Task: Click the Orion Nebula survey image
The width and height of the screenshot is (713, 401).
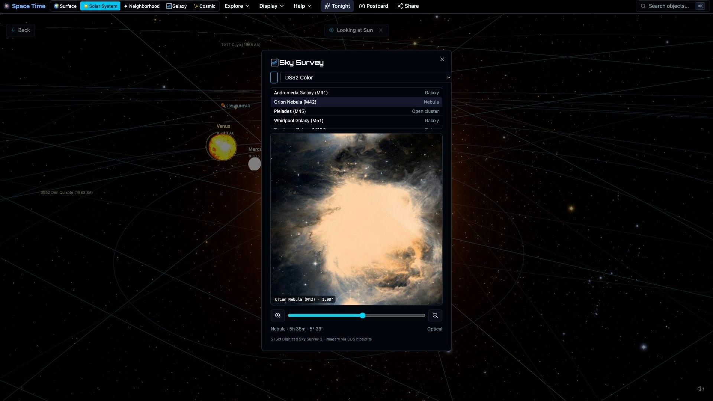Action: [x=356, y=219]
